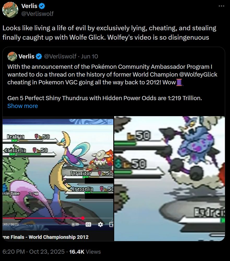Open the 6:20 PM Oct 23, 2025 timestamp
The image size is (230, 261).
point(33,252)
